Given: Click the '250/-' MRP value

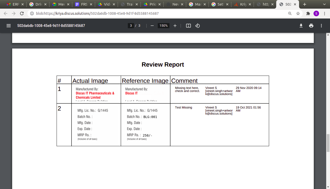Looking at the screenshot, I should (147, 136).
